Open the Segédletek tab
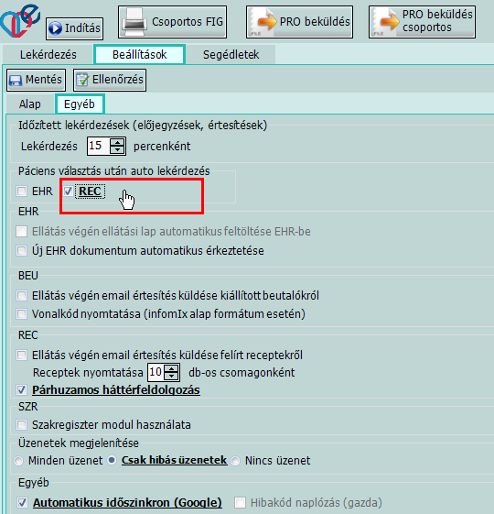 tap(231, 54)
